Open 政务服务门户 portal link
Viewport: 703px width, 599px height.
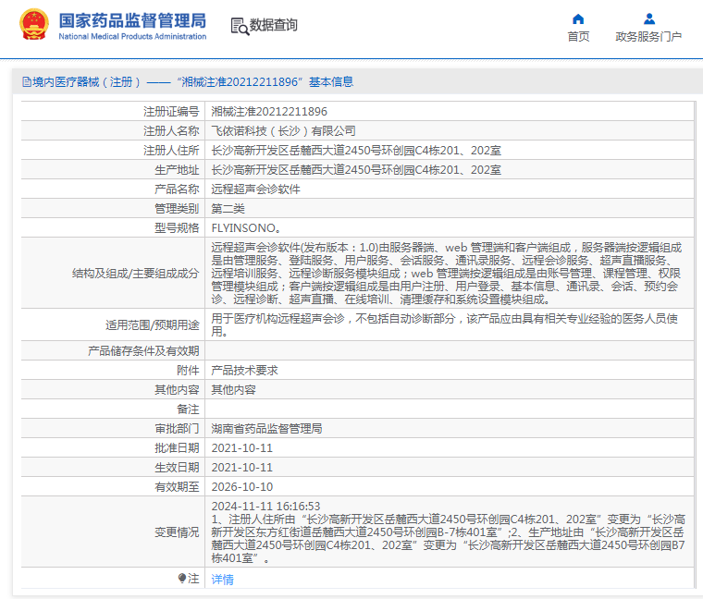648,37
